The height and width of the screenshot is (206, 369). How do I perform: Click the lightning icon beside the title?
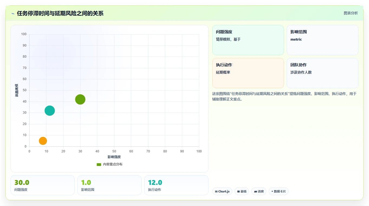pos(13,14)
